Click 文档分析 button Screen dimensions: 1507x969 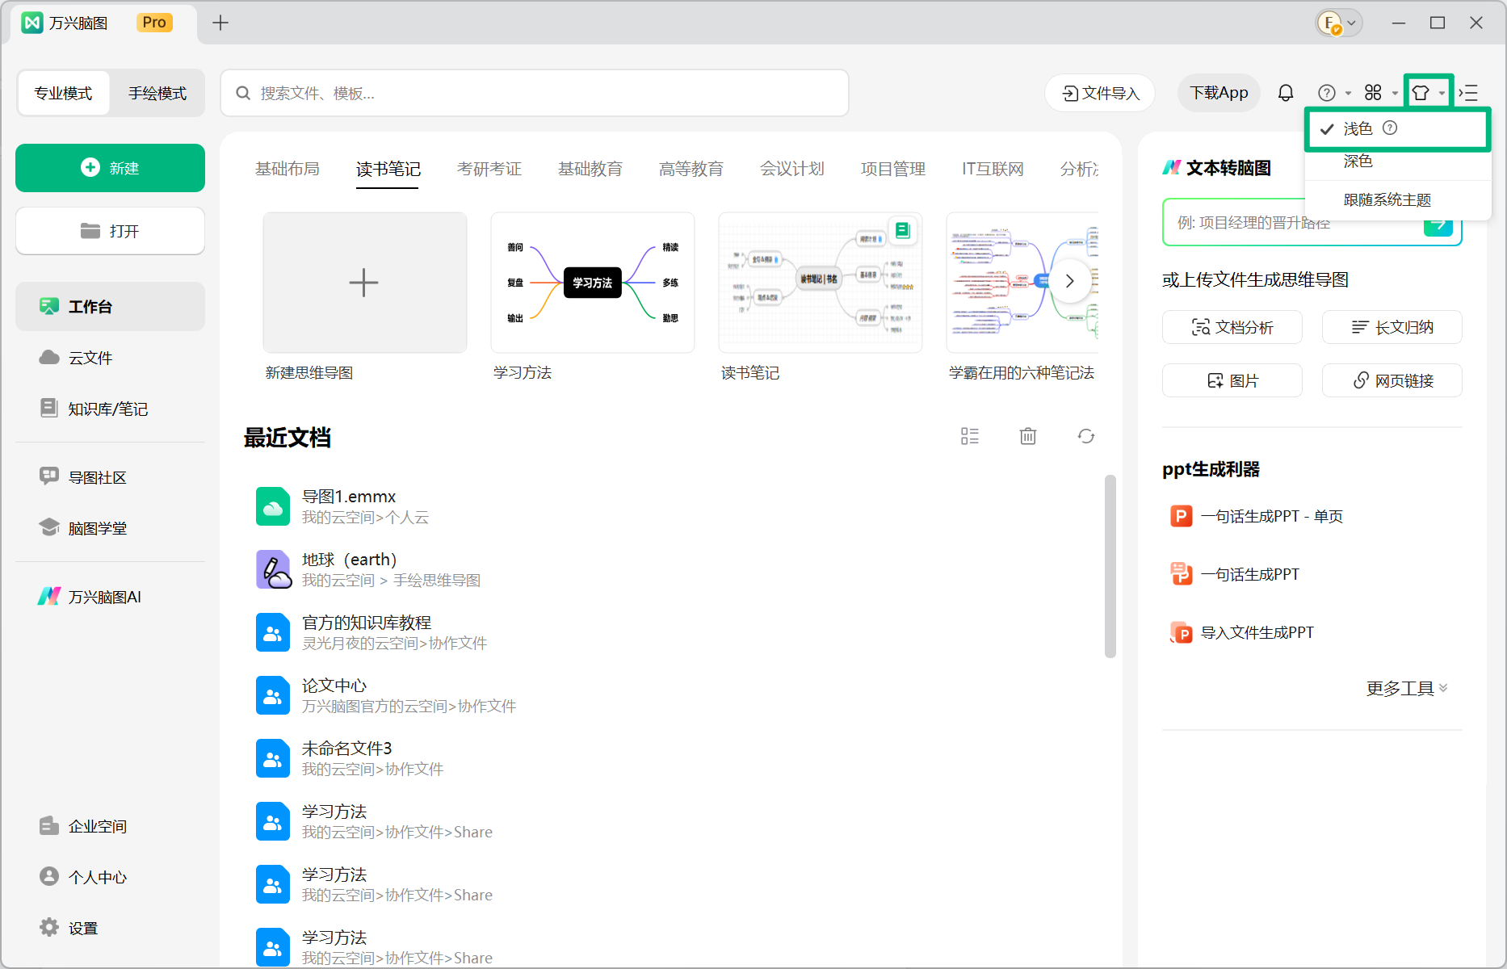[1232, 327]
